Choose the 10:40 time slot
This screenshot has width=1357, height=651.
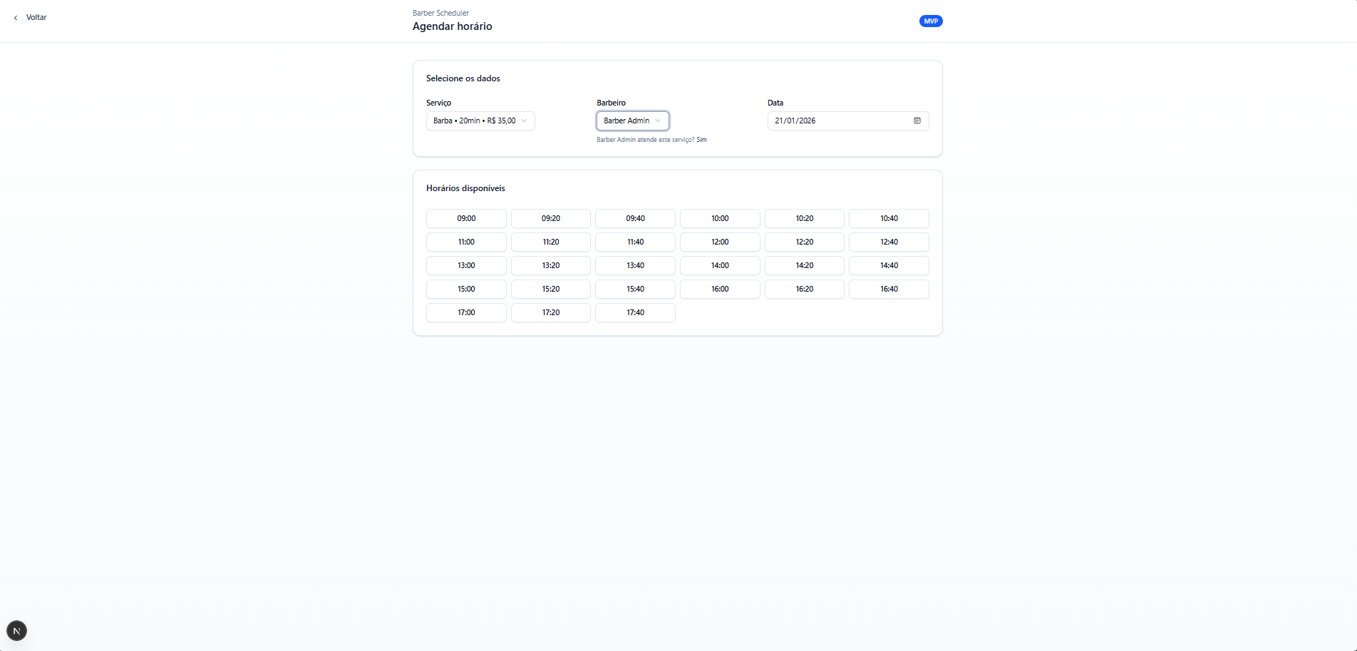[889, 218]
